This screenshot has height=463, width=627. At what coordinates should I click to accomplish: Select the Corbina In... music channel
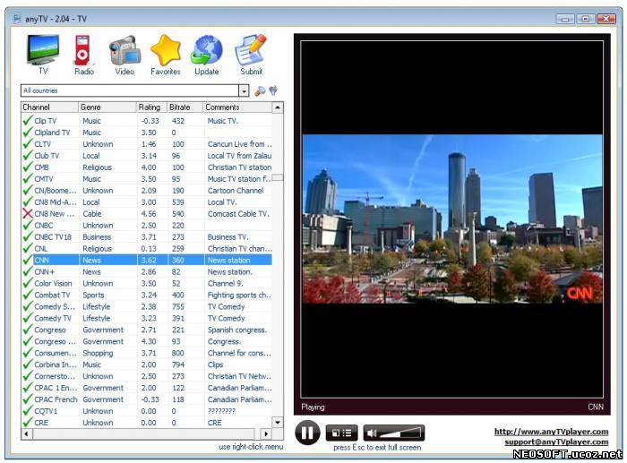click(x=147, y=364)
